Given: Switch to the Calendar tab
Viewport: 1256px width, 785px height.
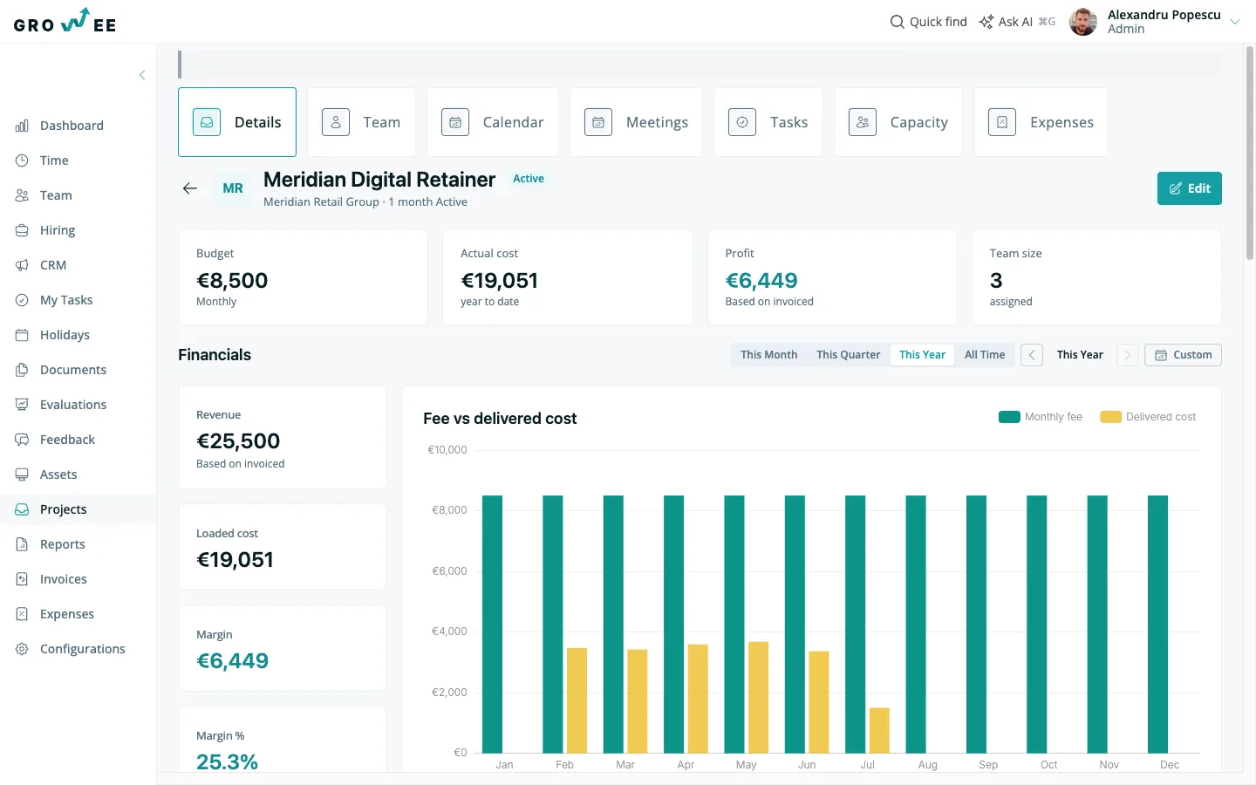Looking at the screenshot, I should [x=493, y=122].
